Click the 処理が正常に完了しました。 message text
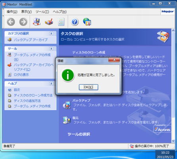The width and height of the screenshot is (177, 159). 96,75
